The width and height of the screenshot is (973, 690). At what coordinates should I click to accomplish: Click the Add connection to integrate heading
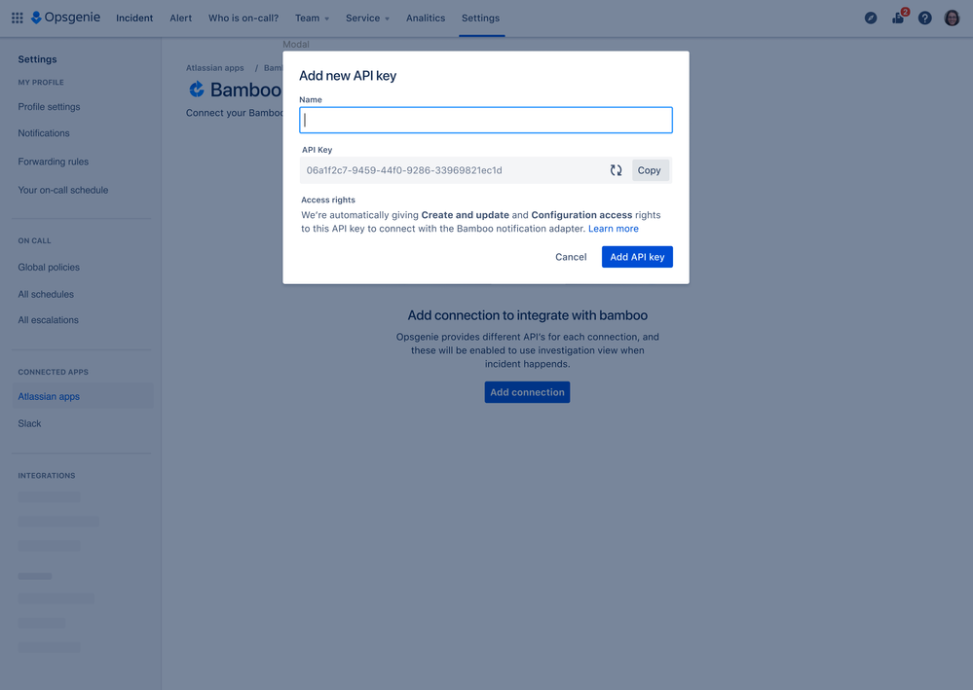click(528, 315)
